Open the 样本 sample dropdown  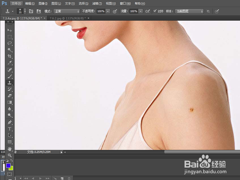click(189, 11)
